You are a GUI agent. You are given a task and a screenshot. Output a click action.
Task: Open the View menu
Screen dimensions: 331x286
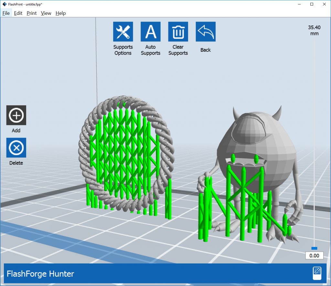pos(46,13)
